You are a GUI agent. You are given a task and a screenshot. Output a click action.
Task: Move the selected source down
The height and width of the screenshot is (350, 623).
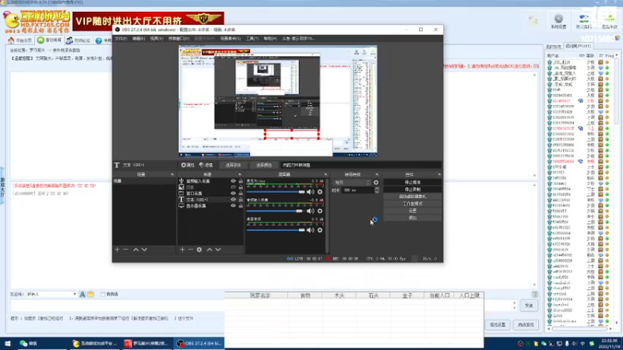(218, 250)
